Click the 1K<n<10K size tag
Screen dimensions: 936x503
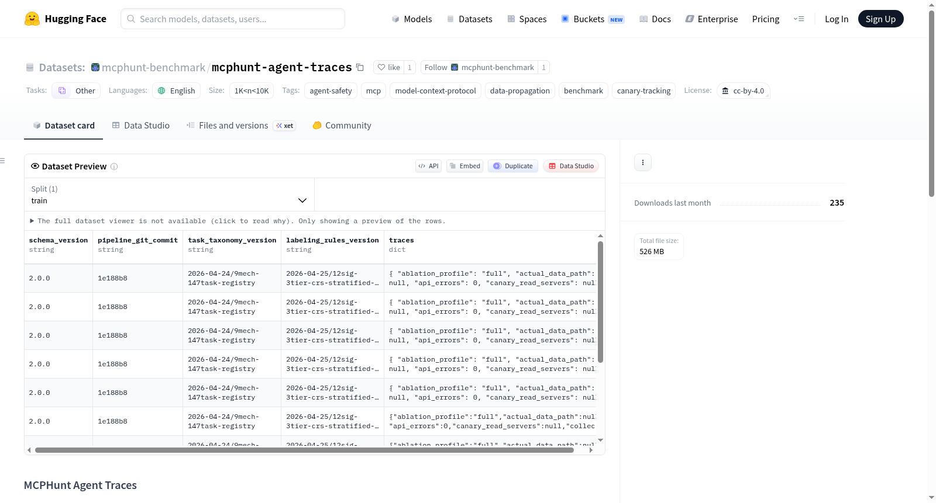tap(252, 91)
